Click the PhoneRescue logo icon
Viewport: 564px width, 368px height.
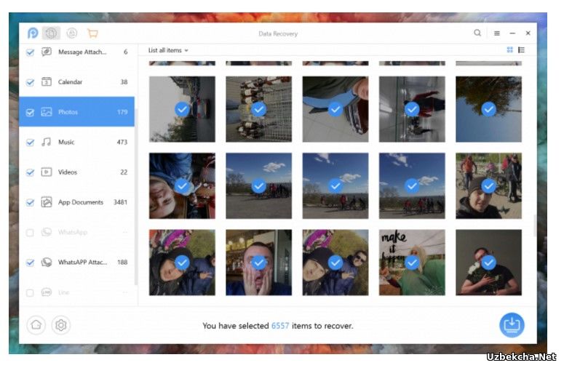(x=33, y=33)
